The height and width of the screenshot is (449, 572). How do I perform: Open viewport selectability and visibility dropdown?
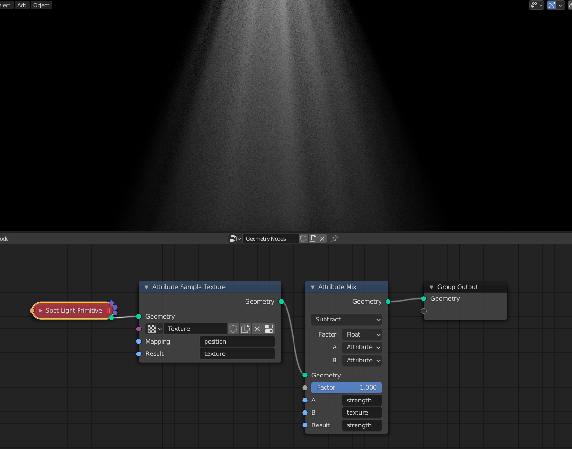click(536, 5)
